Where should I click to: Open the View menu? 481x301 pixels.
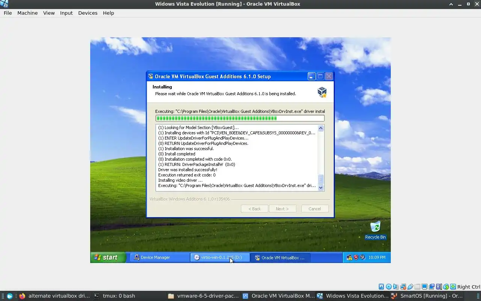coord(49,13)
